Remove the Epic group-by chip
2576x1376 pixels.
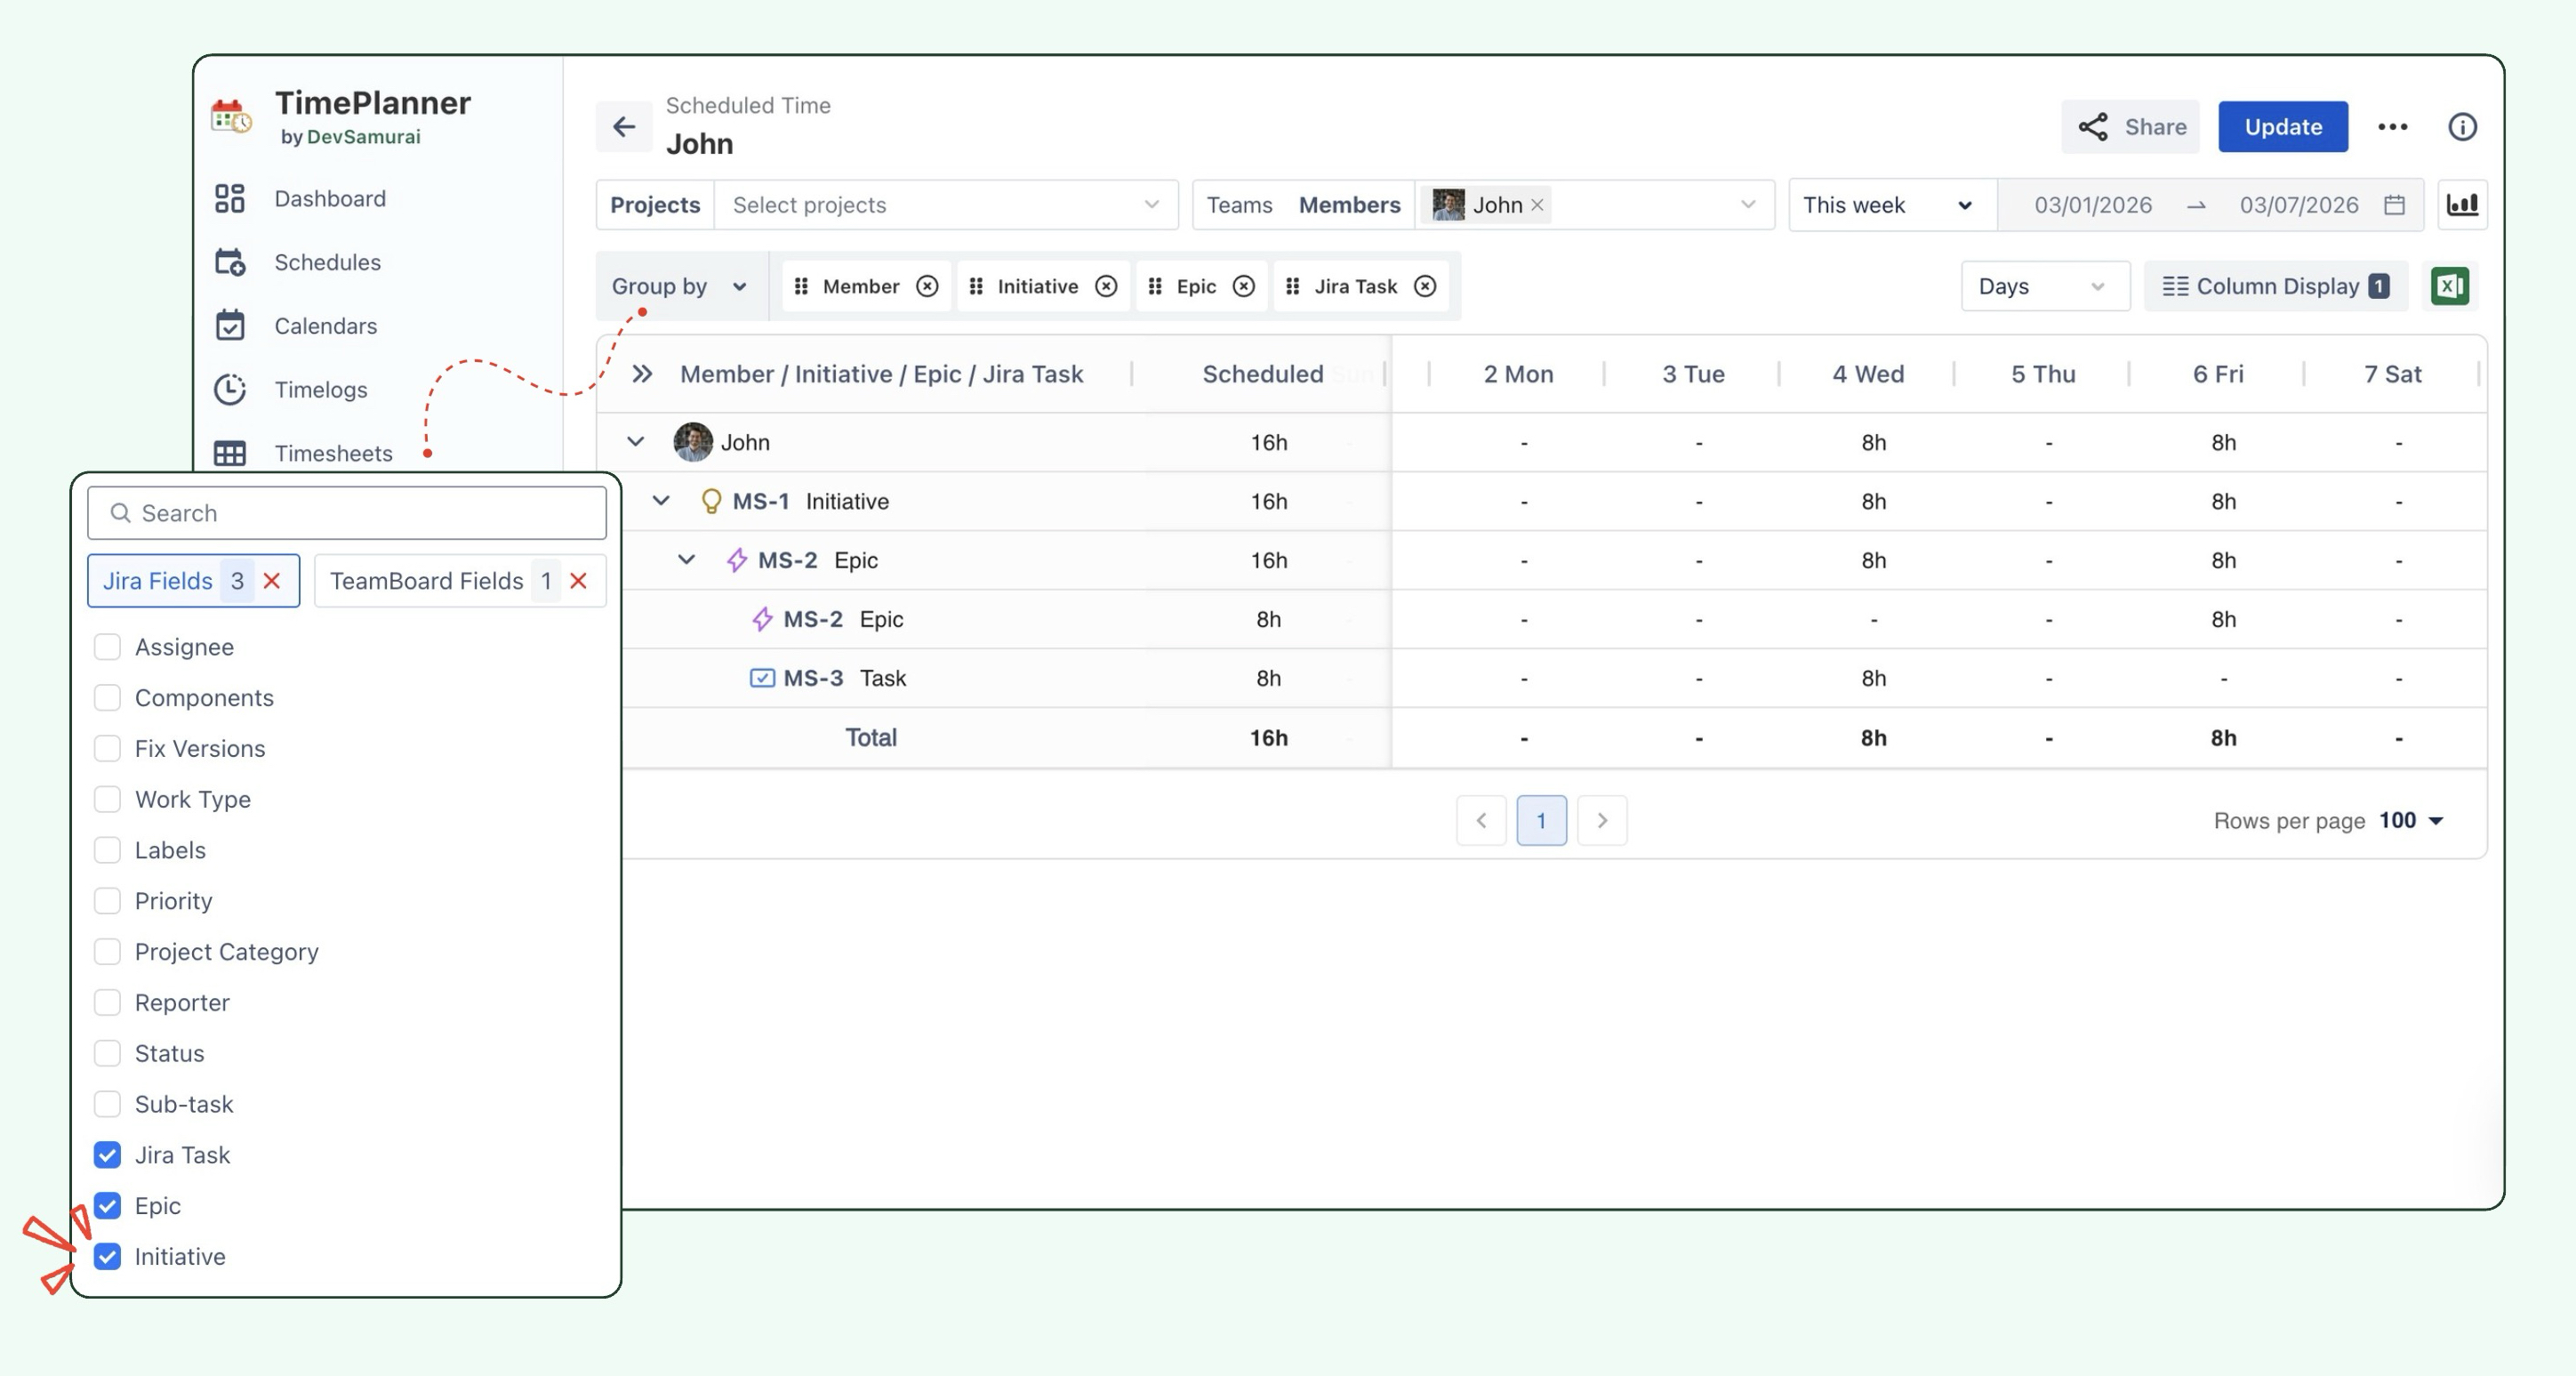click(1243, 287)
